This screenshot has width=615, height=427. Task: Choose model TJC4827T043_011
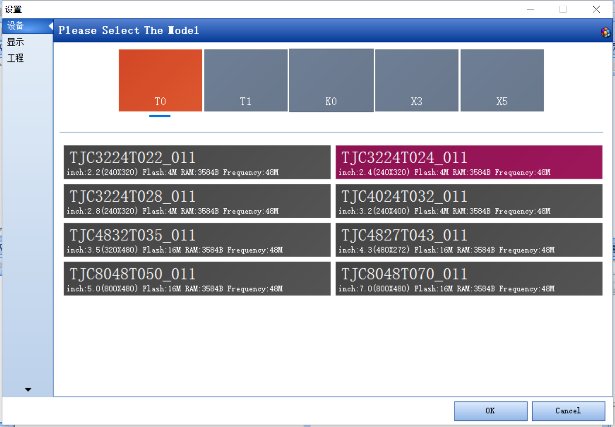(x=469, y=240)
